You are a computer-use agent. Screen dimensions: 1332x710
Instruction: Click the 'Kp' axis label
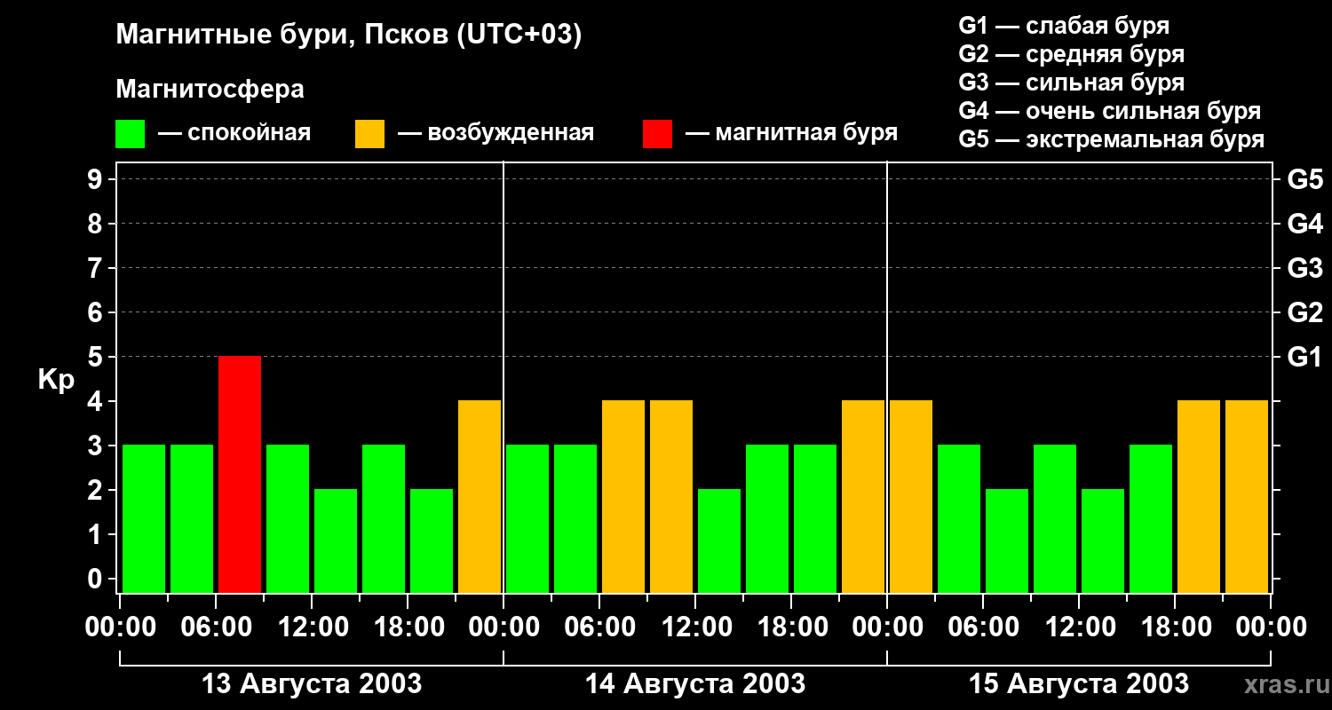pos(56,380)
